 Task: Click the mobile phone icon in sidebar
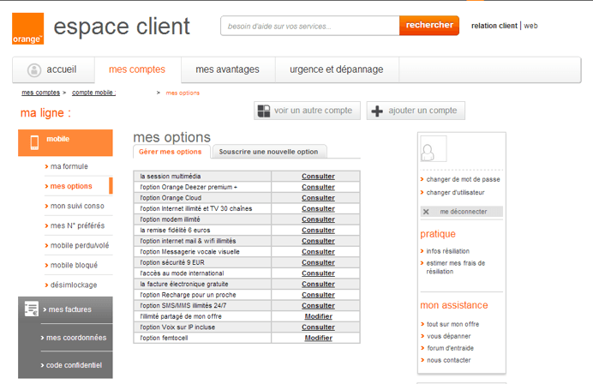tap(34, 142)
